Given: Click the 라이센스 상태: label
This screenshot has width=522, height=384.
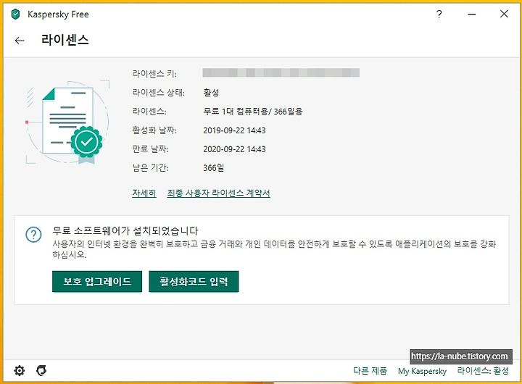Looking at the screenshot, I should pos(159,93).
